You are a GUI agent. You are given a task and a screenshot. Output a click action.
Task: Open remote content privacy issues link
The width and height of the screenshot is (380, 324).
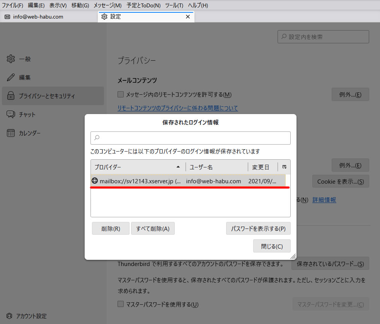(x=177, y=108)
